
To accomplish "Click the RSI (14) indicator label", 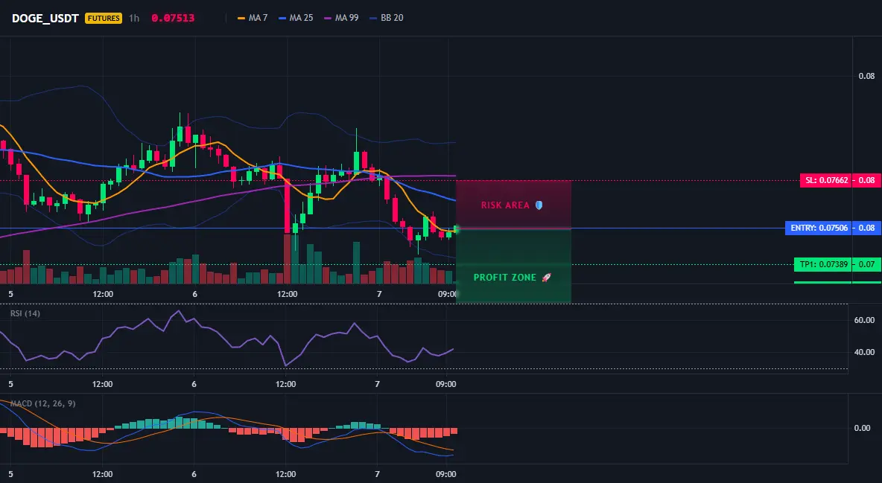I will coord(25,313).
